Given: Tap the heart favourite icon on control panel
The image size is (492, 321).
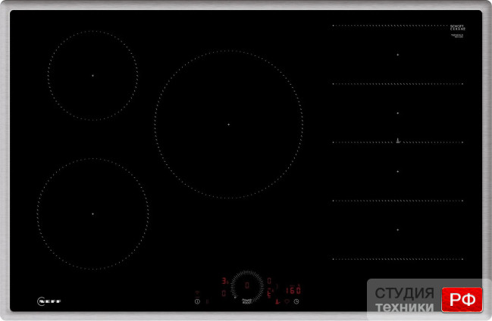Looking at the screenshot, I should click(286, 301).
